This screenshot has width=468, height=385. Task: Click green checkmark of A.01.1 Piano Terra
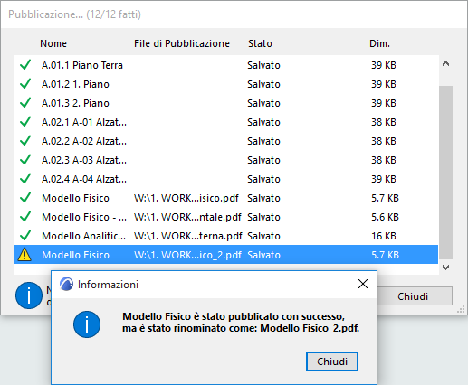[25, 64]
